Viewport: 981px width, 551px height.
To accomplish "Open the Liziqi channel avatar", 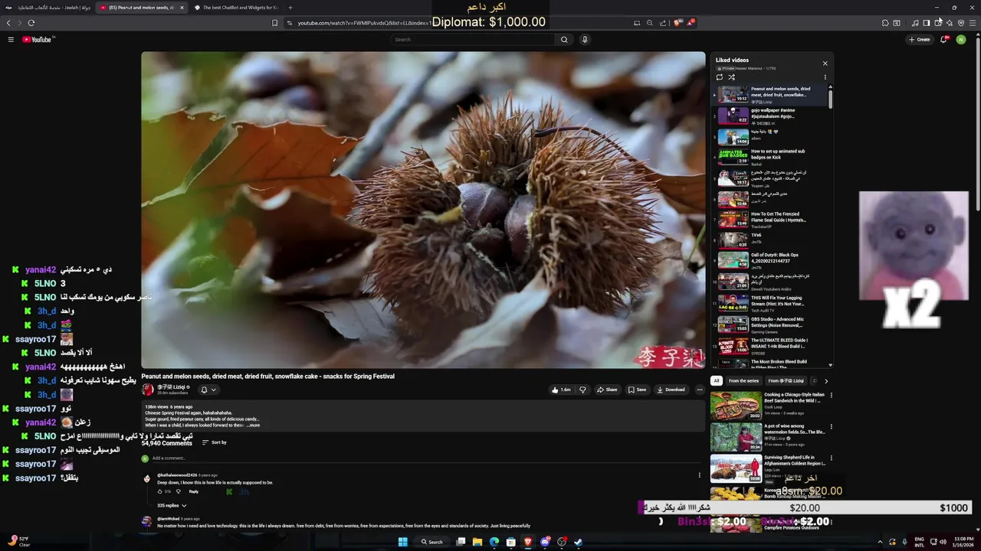I will 147,390.
